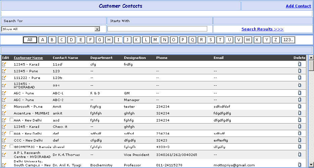Image resolution: width=314 pixels, height=168 pixels.
Task: Delete the Microsoft - Pune contact Amit
Action: (300, 106)
